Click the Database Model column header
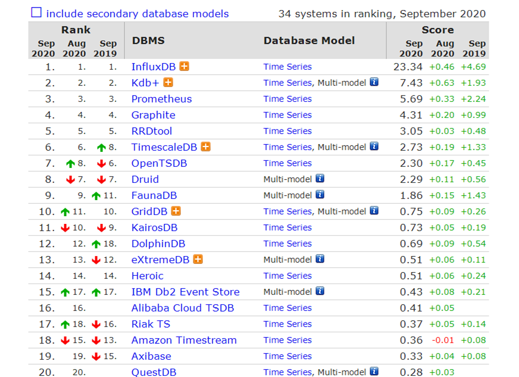This screenshot has height=377, width=519. [x=309, y=40]
